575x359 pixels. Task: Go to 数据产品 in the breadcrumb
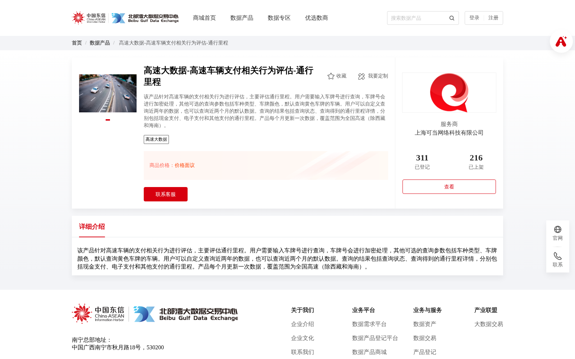point(100,43)
